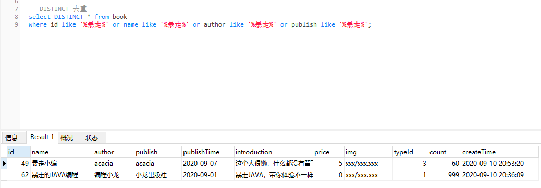
Task: Click the price column header
Action: pyautogui.click(x=328, y=152)
